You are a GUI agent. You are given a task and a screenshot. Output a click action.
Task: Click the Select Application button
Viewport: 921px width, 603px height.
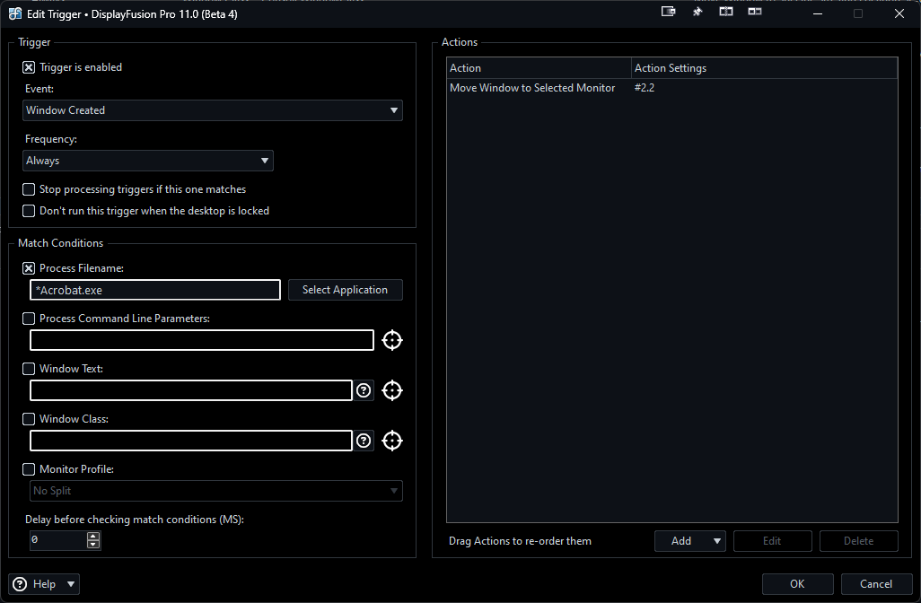(345, 290)
